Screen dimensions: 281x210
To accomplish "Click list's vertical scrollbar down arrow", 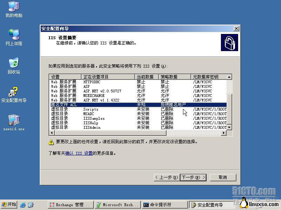I will 229,128.
